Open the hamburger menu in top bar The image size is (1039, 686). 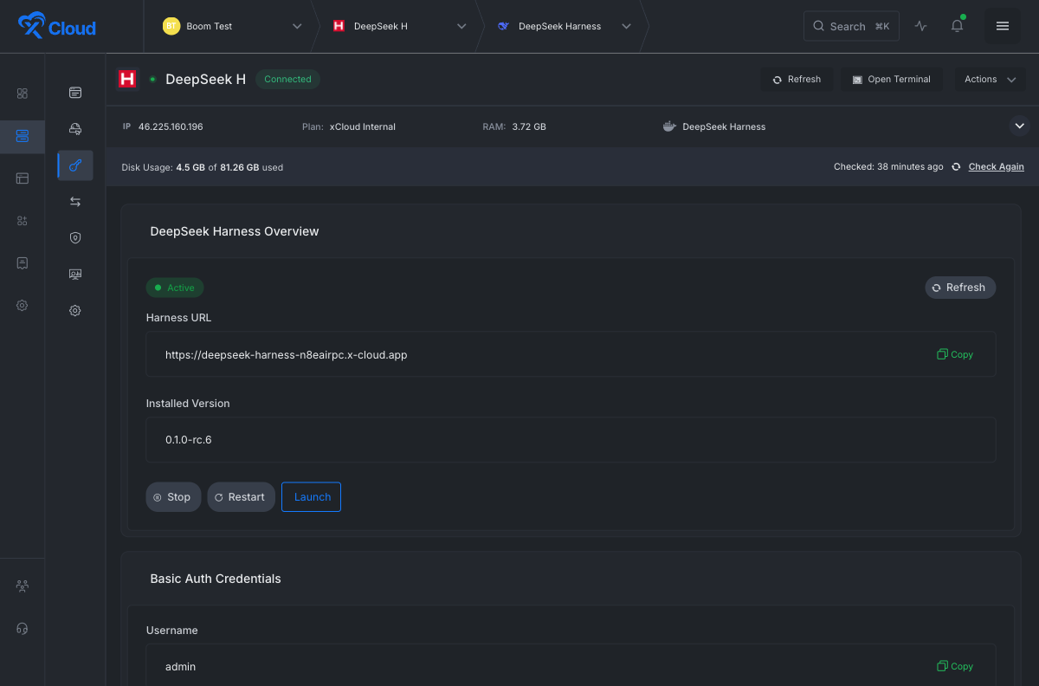pyautogui.click(x=1003, y=26)
